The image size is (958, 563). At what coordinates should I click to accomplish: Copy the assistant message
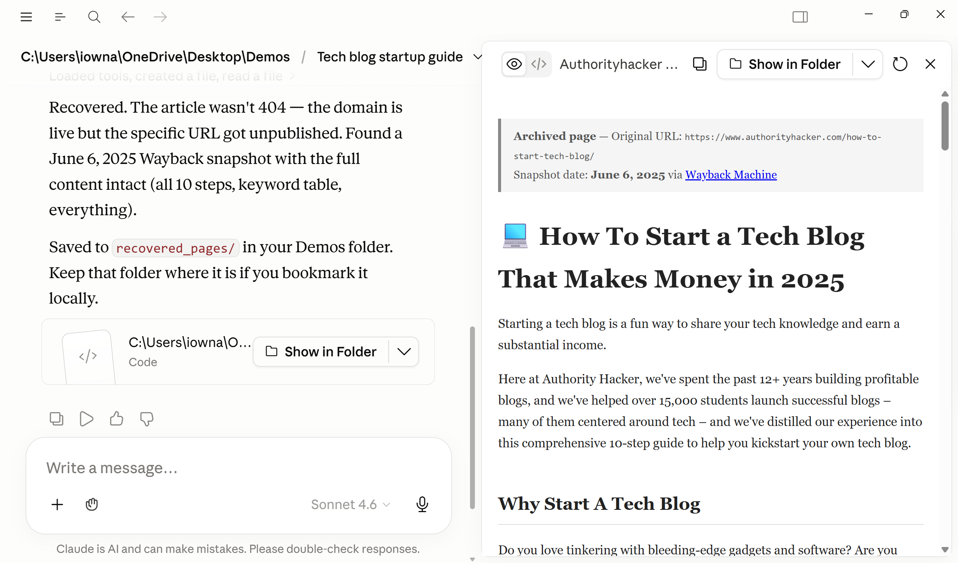pos(56,419)
